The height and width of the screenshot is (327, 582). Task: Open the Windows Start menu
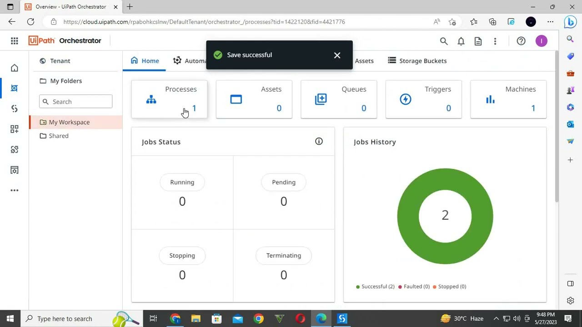tap(10, 319)
